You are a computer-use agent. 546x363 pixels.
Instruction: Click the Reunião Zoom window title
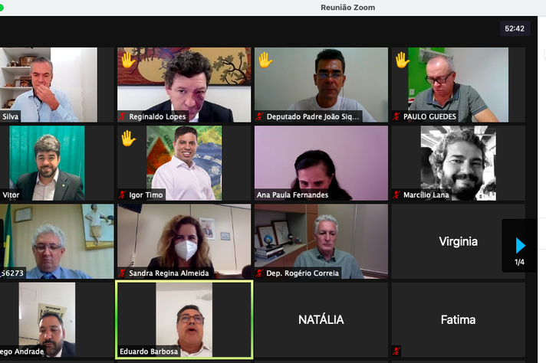(x=348, y=8)
